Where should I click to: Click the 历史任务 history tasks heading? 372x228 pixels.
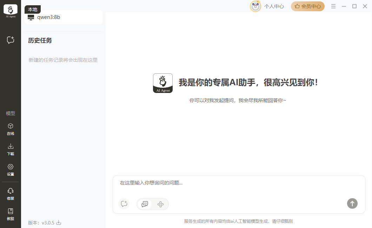pos(40,41)
